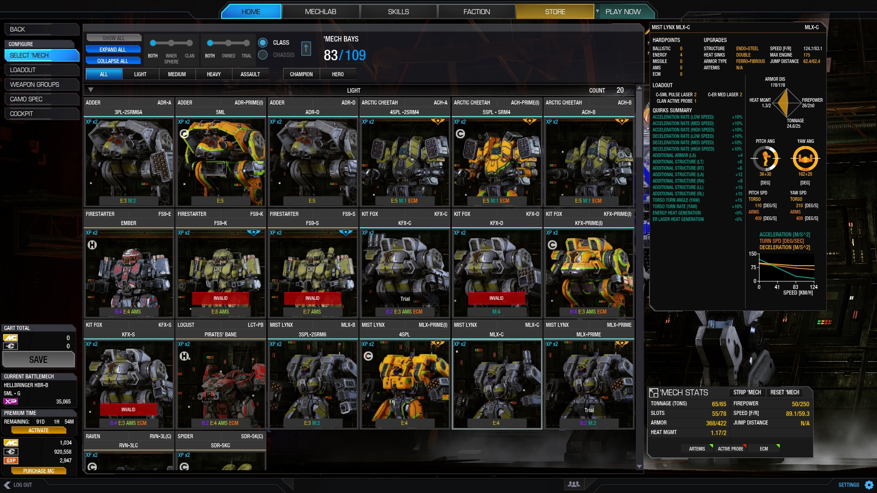
Task: Open the Play Now dropdown arrow
Action: click(x=597, y=11)
